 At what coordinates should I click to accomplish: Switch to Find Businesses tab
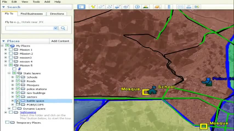32,14
